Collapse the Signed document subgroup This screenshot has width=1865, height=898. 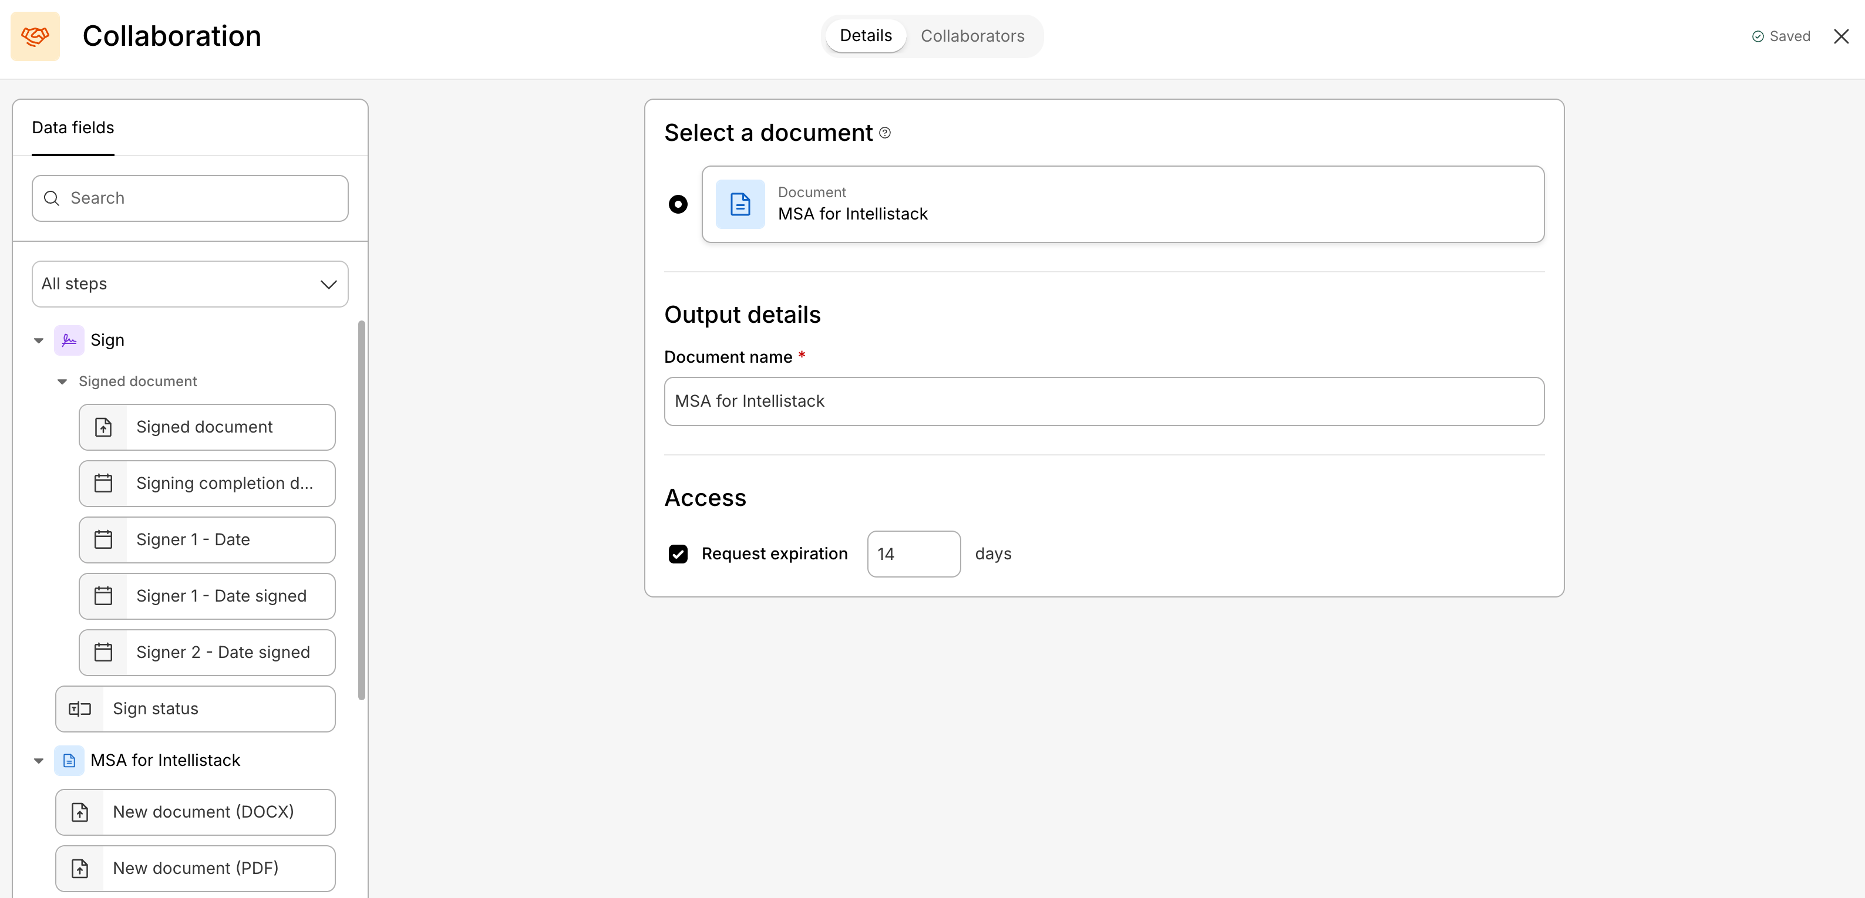pos(62,382)
